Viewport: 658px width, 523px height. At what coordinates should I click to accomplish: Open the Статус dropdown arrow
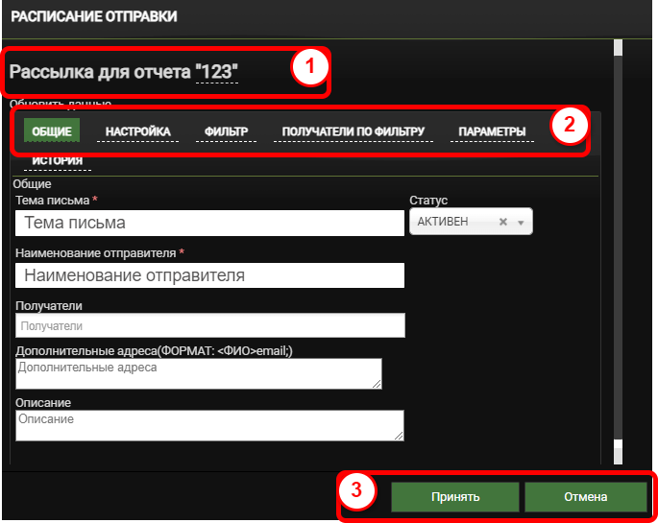coord(521,222)
